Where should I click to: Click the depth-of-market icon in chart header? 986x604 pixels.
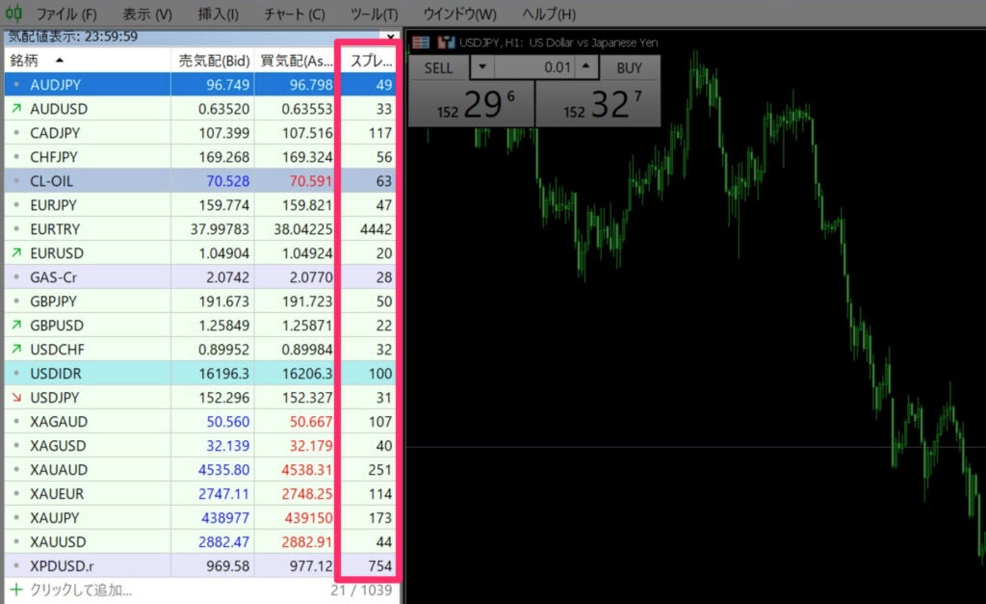coord(421,42)
